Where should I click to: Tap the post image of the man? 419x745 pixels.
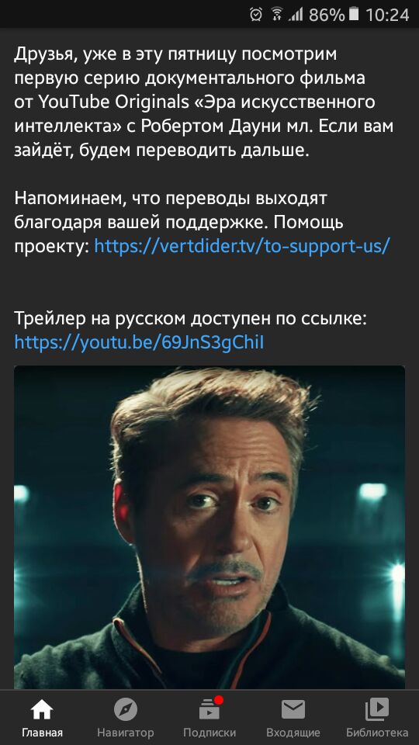click(x=209, y=527)
